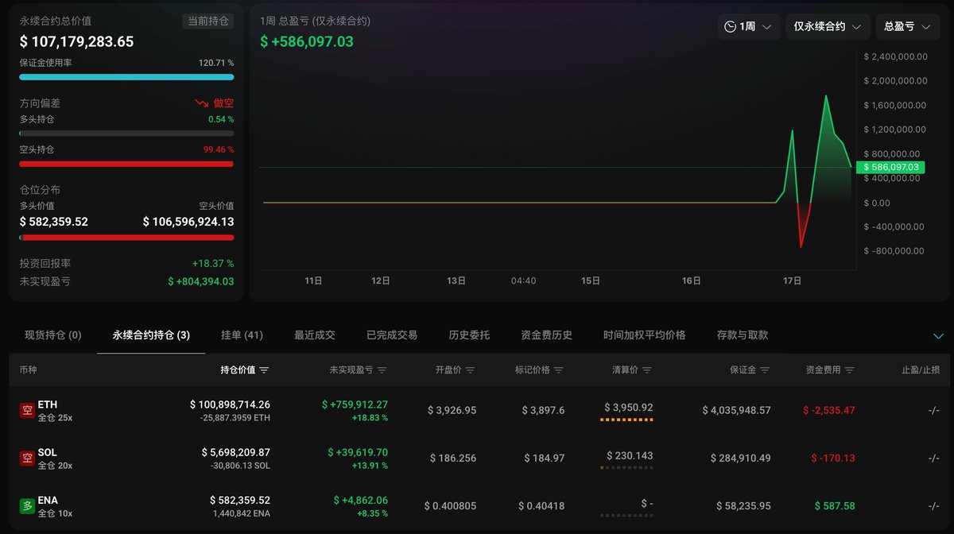
Task: Click ETH mark price $3,897.6
Action: 543,410
